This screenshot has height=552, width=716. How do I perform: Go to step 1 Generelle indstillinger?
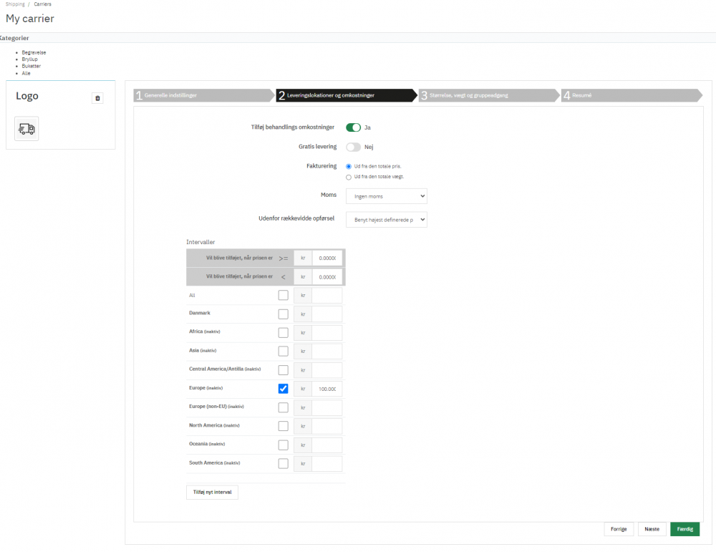coord(203,95)
